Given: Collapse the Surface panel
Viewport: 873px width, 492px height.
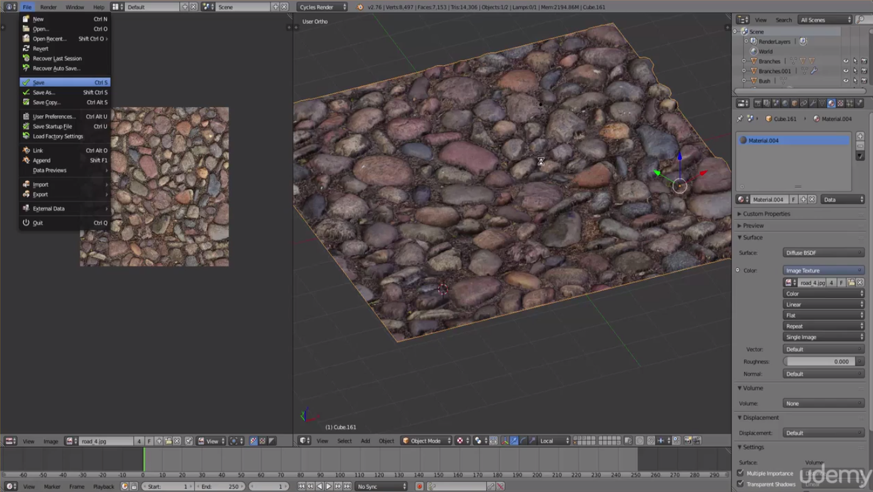Looking at the screenshot, I should [752, 238].
